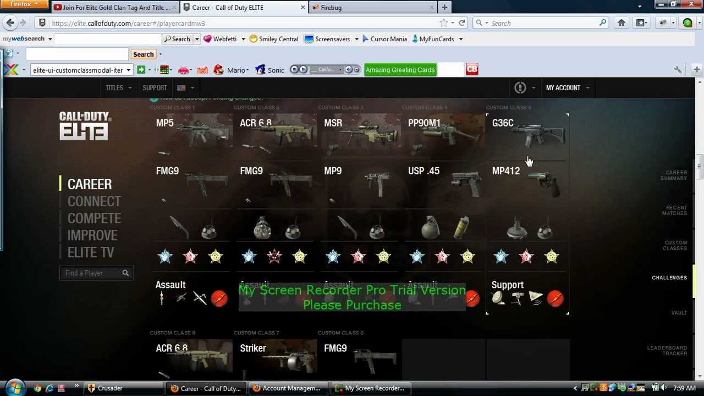
Task: Select the satellite dish streak under Support
Action: click(x=498, y=299)
